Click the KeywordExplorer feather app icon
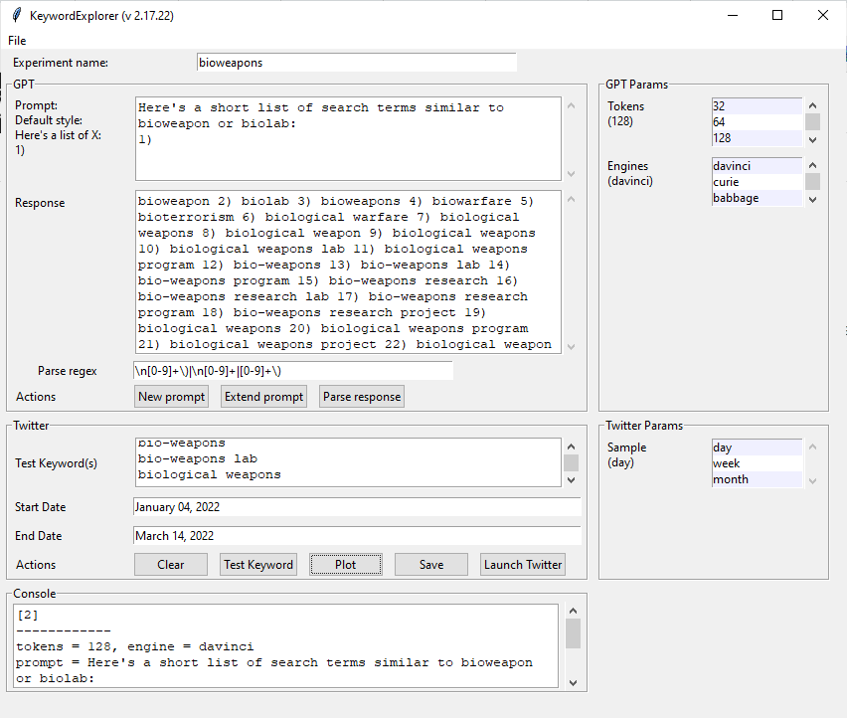Image resolution: width=847 pixels, height=718 pixels. point(16,15)
